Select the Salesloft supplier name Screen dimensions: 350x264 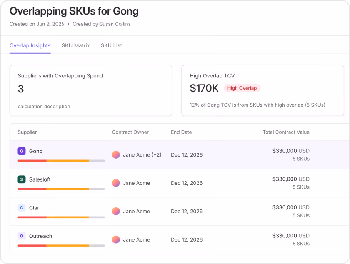[40, 179]
